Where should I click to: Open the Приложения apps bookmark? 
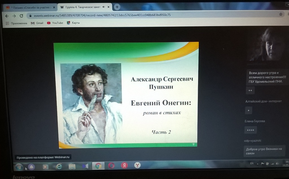16,23
